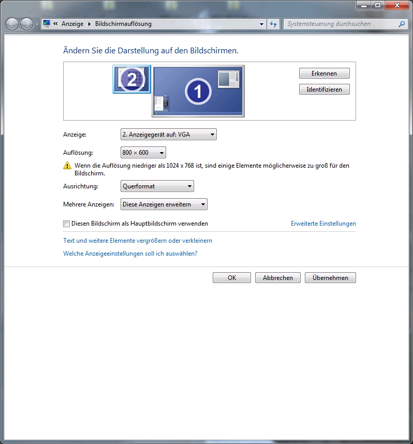Viewport: 413px width, 444px height.
Task: Click the Übernehmen button
Action: pos(330,278)
